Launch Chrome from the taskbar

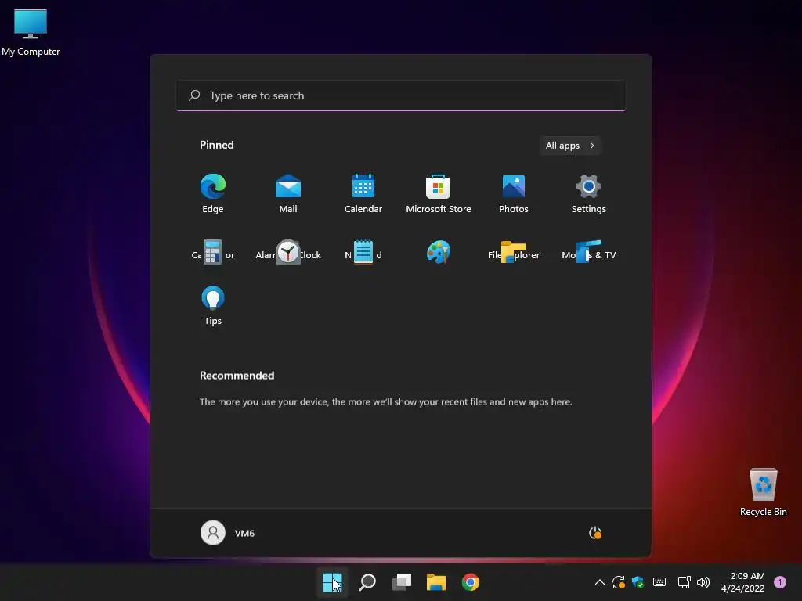tap(471, 582)
